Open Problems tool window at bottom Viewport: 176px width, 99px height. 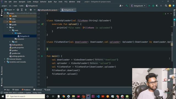click(x=26, y=90)
